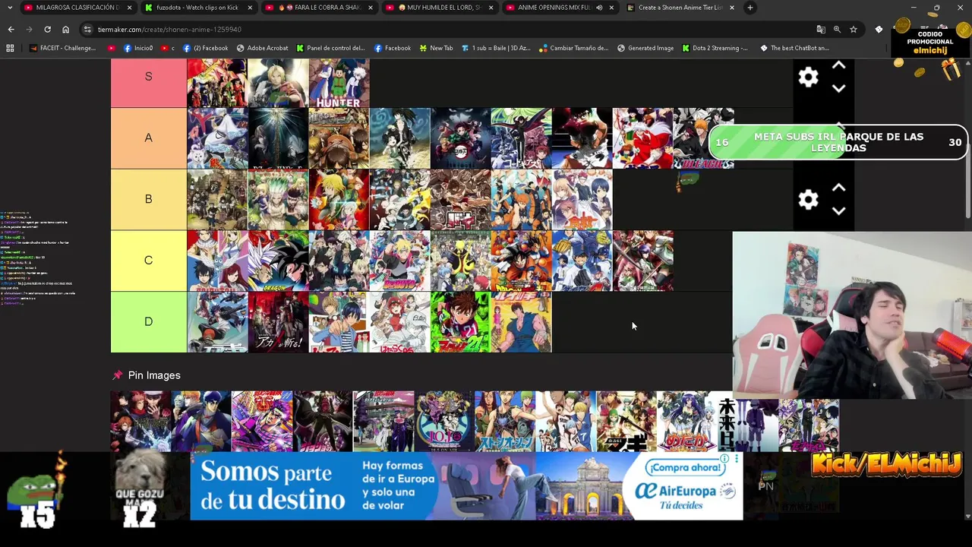972x547 pixels.
Task: Click the Pin Images heading
Action: 154,375
